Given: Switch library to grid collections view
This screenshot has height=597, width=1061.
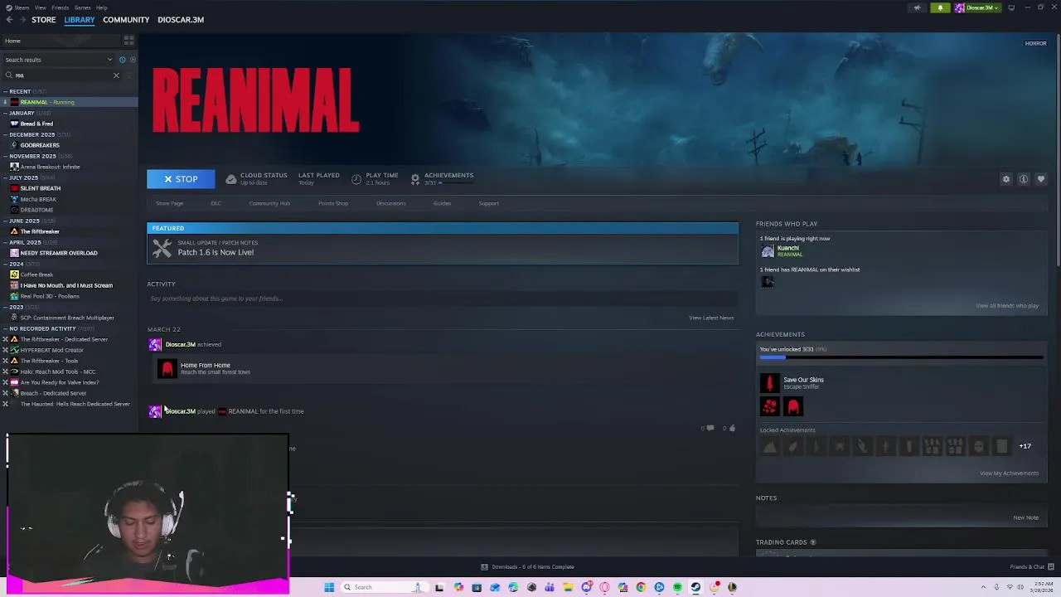Looking at the screenshot, I should tap(128, 40).
